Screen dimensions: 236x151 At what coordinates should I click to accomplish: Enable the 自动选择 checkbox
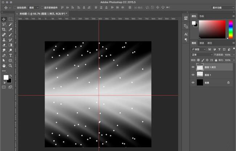point(15,7)
